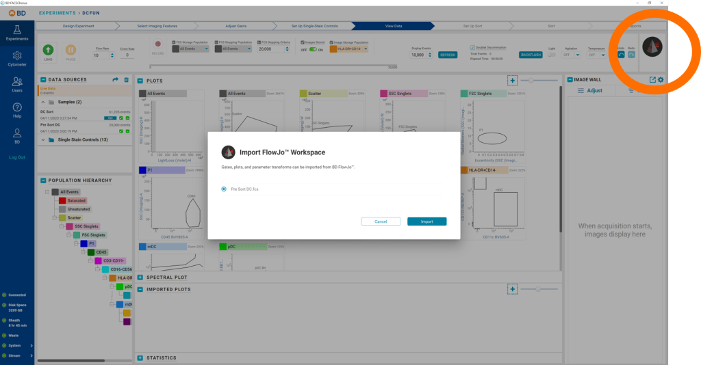Pop out the Image Wall panel

(x=652, y=80)
